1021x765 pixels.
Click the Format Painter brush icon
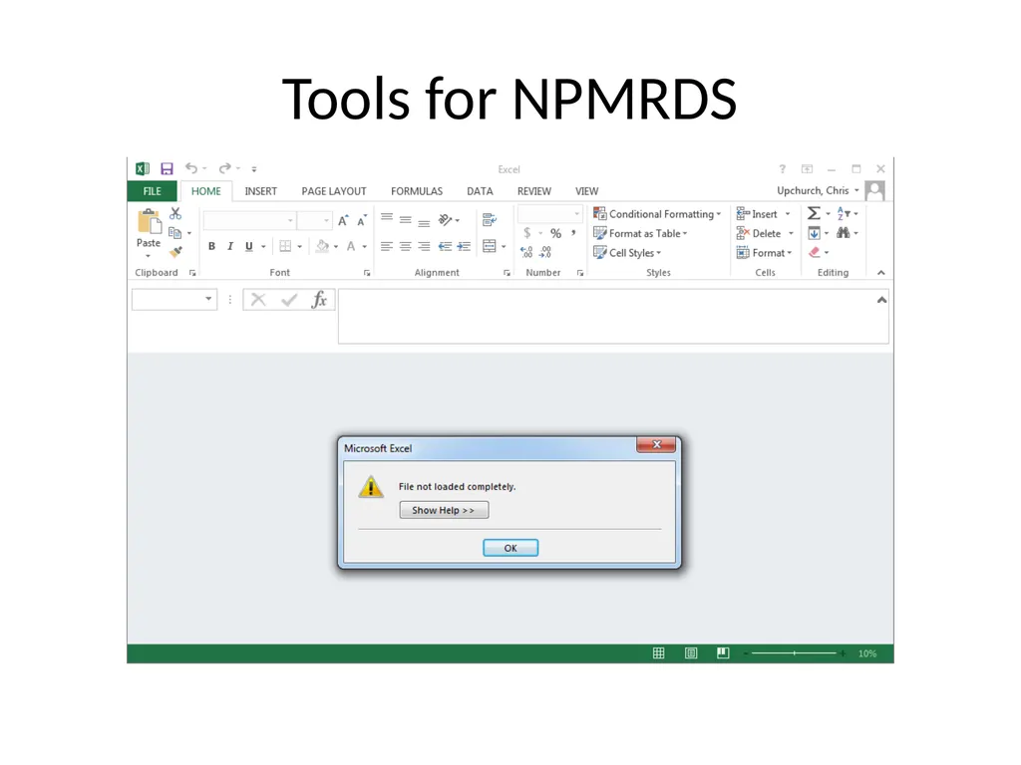pos(175,252)
